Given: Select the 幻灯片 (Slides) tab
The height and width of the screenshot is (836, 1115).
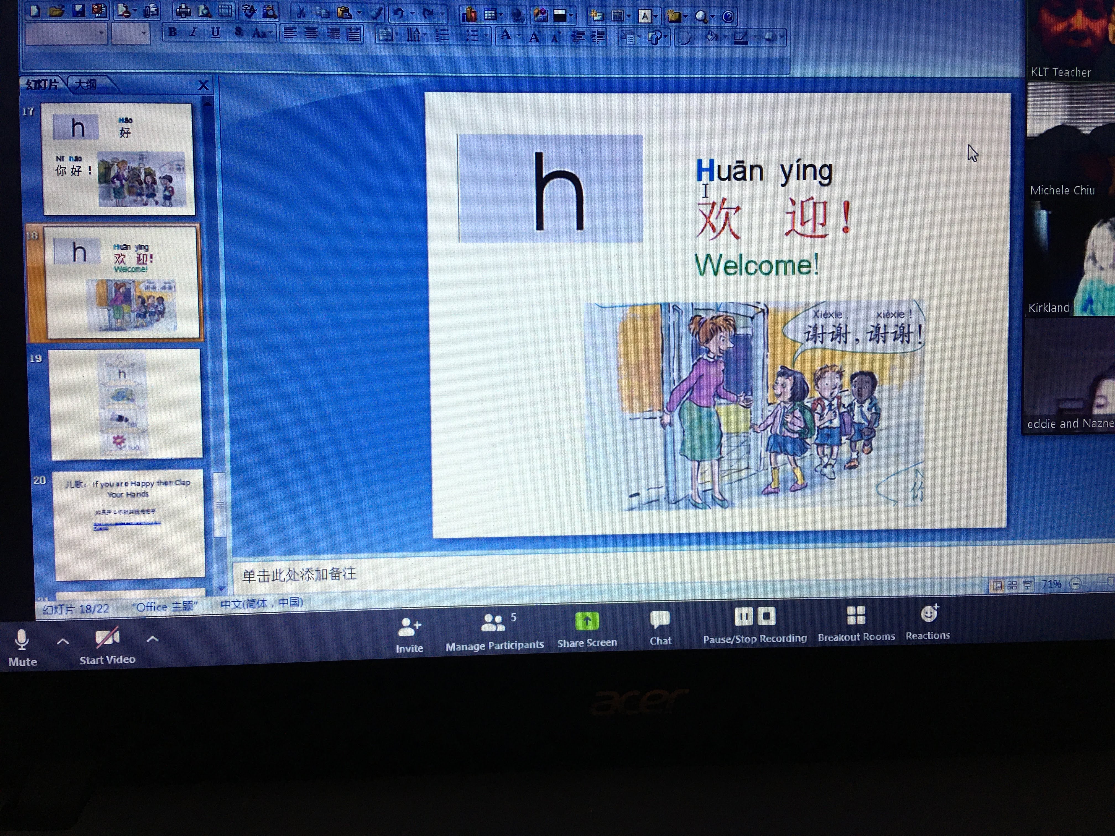Looking at the screenshot, I should [42, 84].
